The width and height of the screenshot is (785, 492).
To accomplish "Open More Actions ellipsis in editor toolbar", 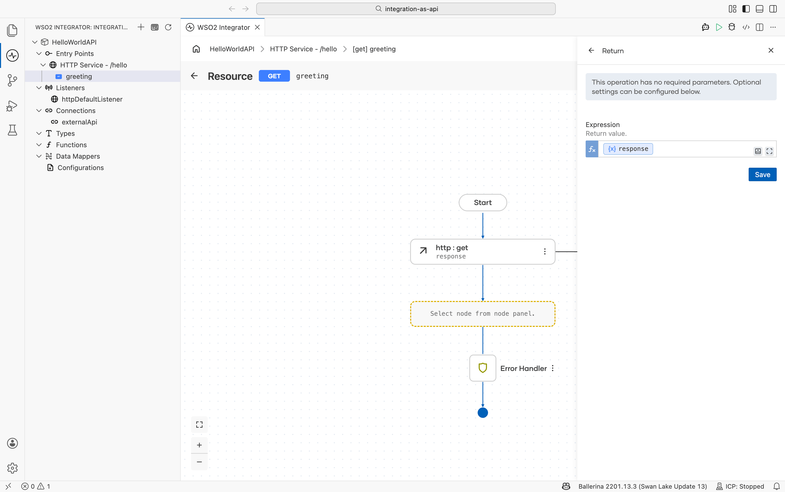I will point(773,27).
